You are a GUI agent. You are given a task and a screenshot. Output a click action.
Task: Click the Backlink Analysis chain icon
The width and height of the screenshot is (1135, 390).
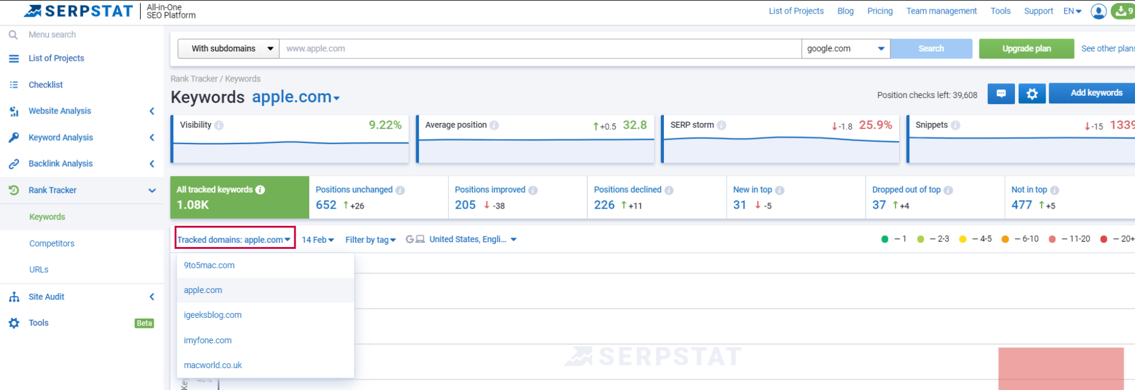click(x=14, y=164)
